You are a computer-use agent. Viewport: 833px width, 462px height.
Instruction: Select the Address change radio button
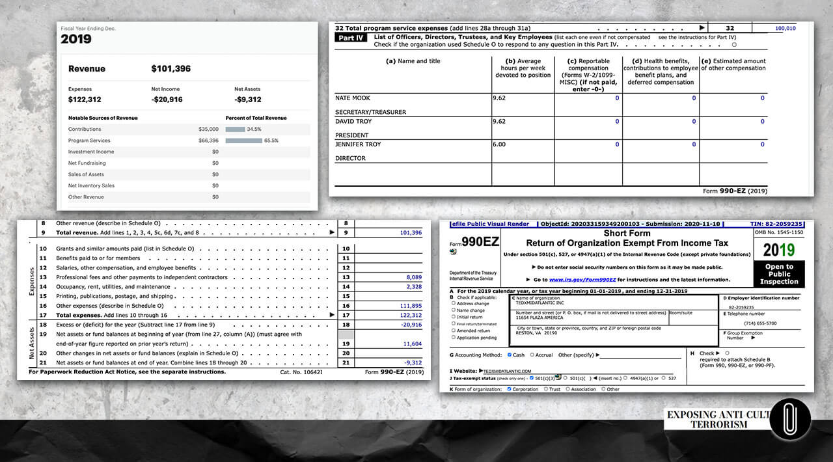point(454,303)
